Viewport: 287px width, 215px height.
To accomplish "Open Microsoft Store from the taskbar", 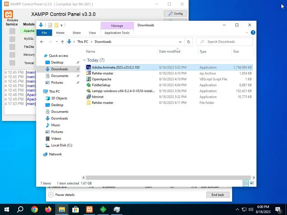I will click(75, 209).
